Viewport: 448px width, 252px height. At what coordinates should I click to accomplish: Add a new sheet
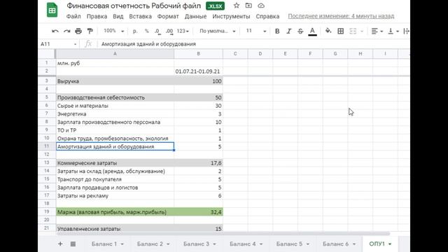click(x=60, y=244)
